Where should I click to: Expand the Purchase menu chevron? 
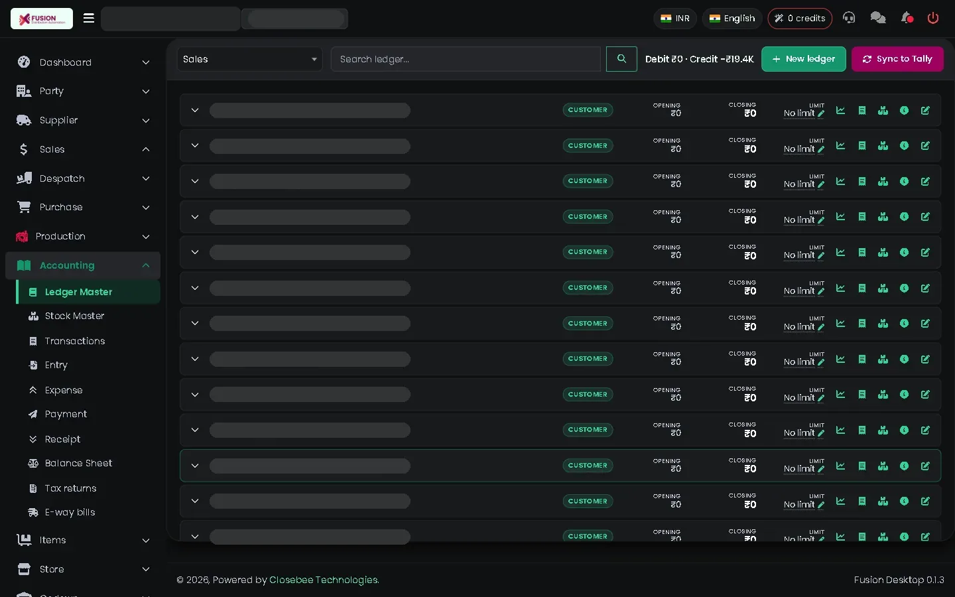146,208
